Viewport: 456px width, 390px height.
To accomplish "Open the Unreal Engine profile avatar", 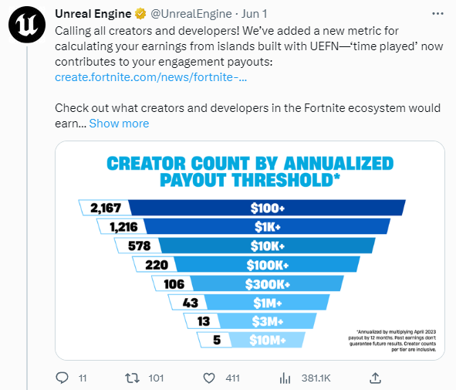I will click(27, 25).
